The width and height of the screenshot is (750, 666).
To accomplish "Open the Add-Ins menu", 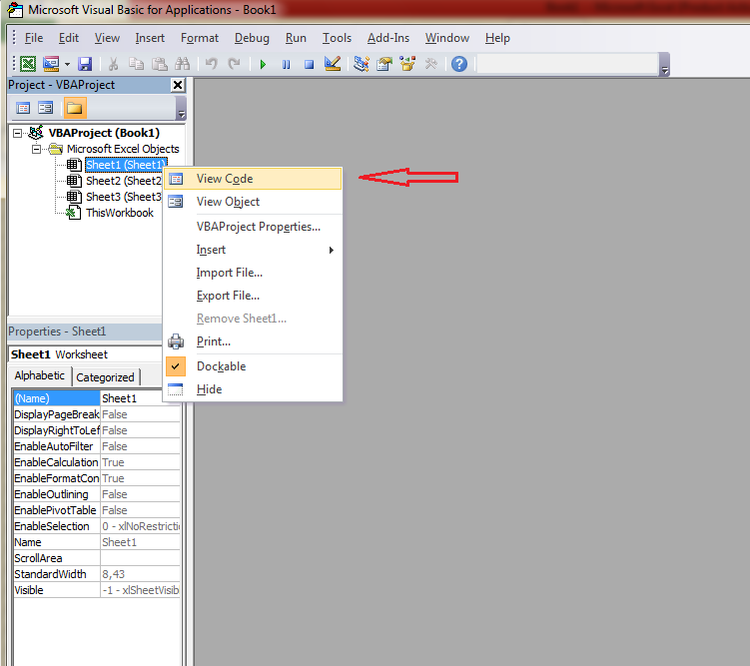I will [x=388, y=38].
